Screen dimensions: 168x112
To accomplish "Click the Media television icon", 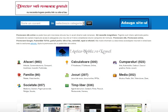I will tap(115, 75).
